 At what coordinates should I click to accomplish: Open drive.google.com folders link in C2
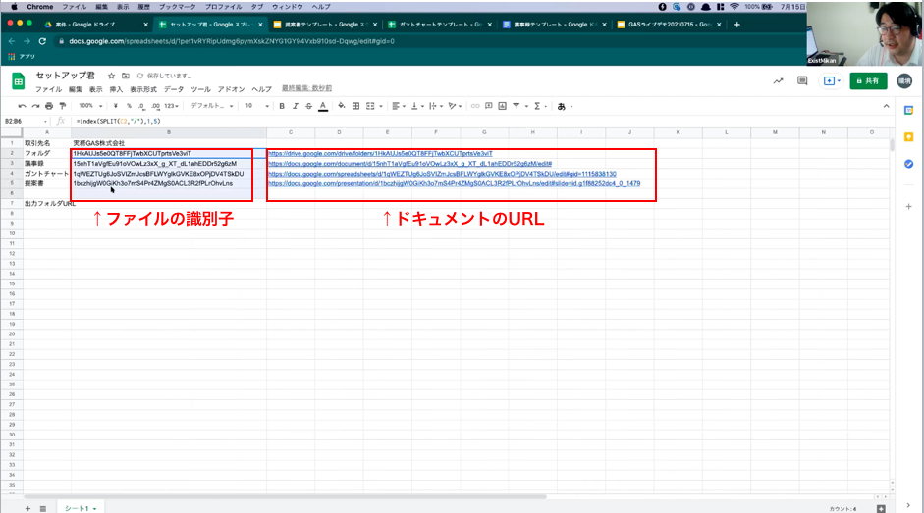380,153
